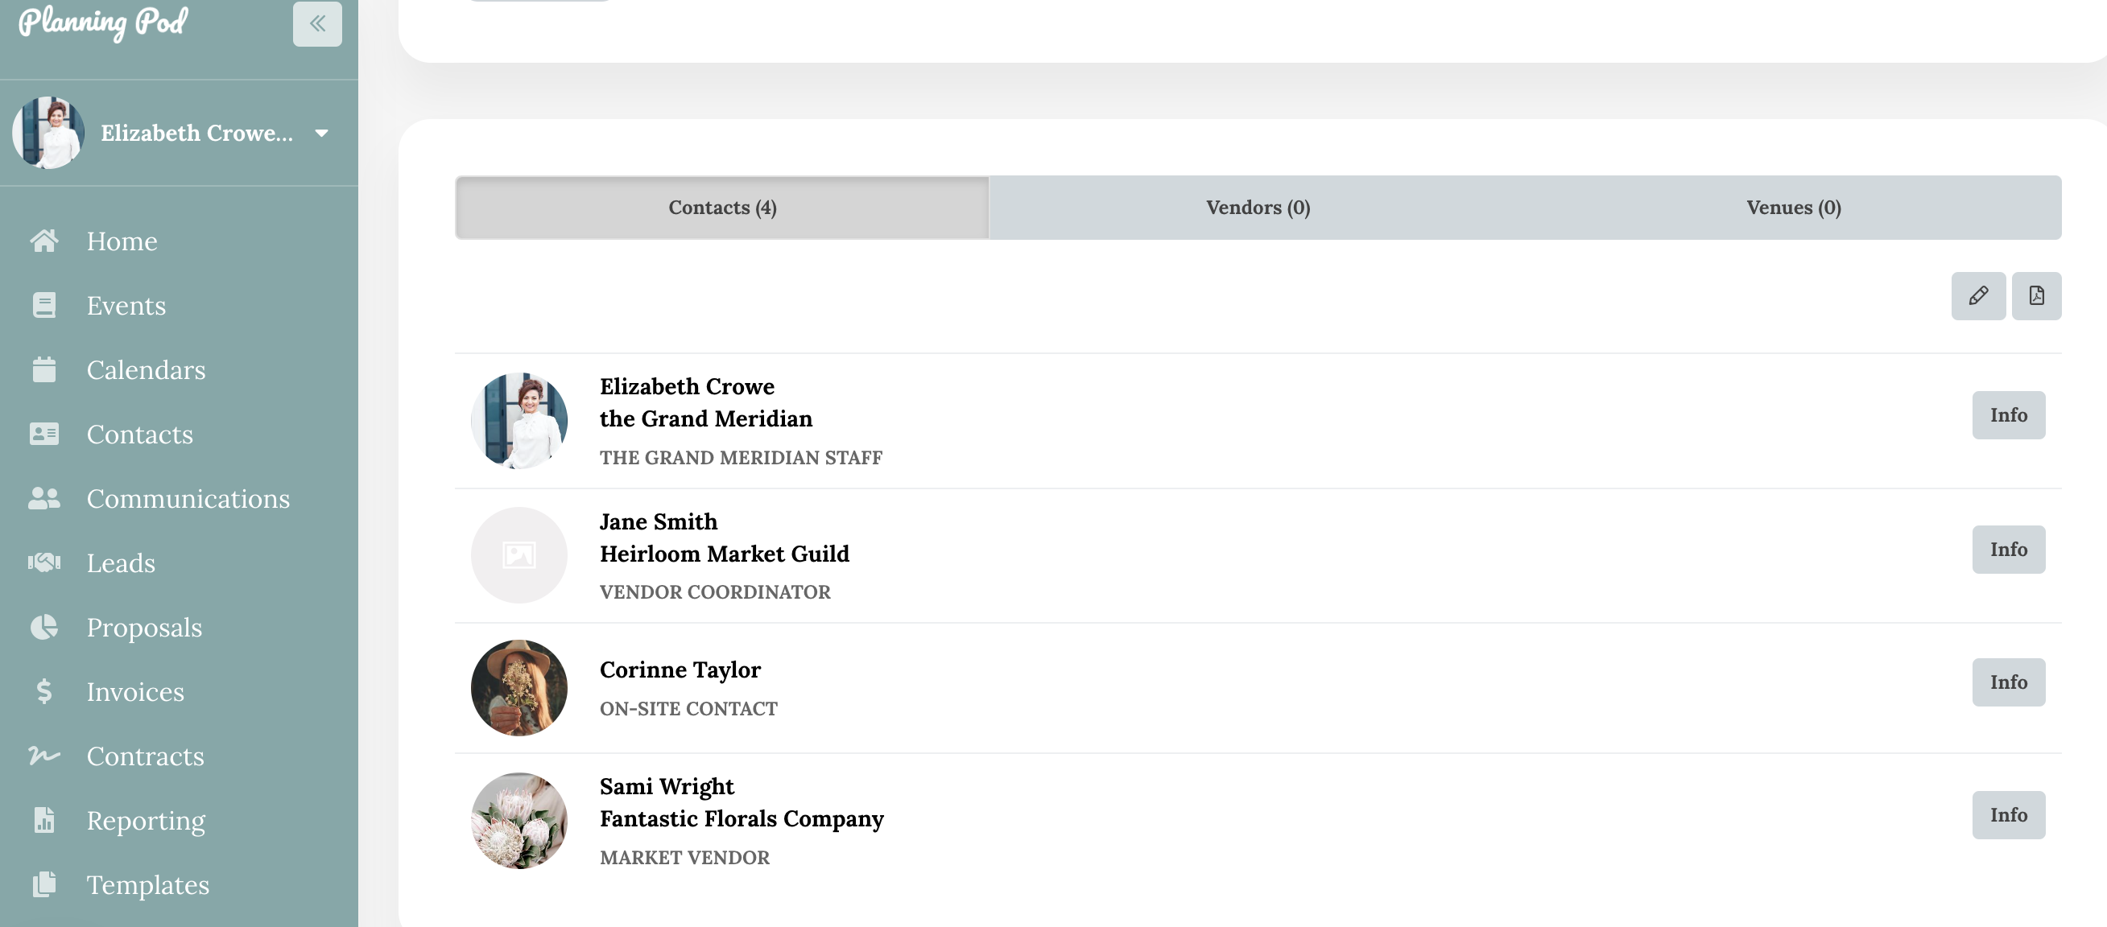Click the pencil edit icon button

click(x=1977, y=296)
